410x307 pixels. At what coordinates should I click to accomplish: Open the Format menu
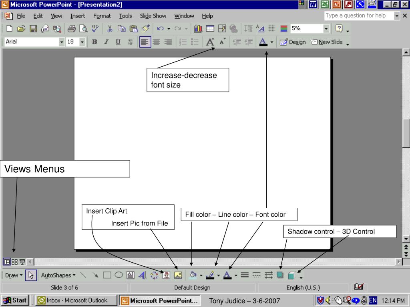(x=102, y=16)
